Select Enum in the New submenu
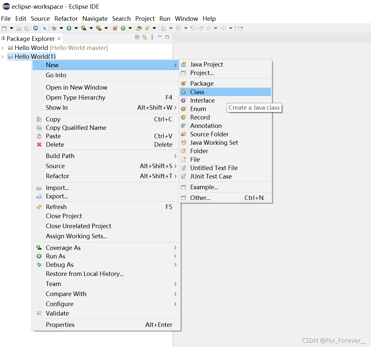 pos(225,109)
